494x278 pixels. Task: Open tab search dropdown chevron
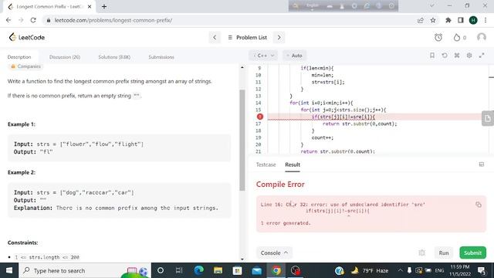pos(432,5)
